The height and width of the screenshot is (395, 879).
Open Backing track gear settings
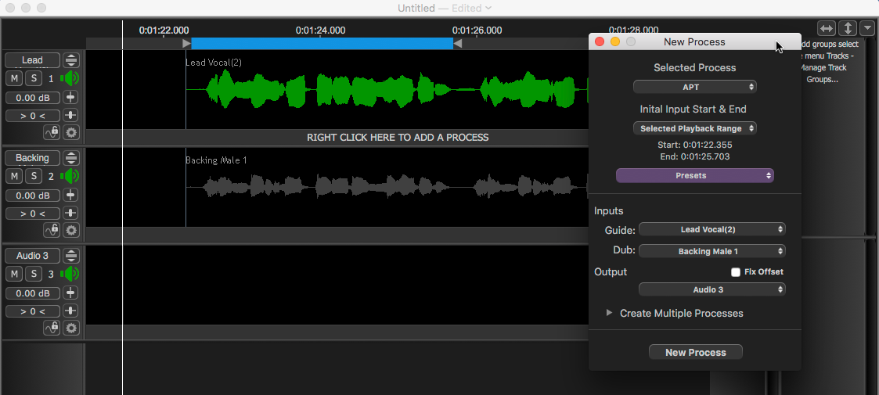pyautogui.click(x=71, y=230)
